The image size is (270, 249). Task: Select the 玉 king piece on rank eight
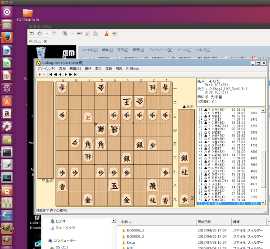point(114,186)
